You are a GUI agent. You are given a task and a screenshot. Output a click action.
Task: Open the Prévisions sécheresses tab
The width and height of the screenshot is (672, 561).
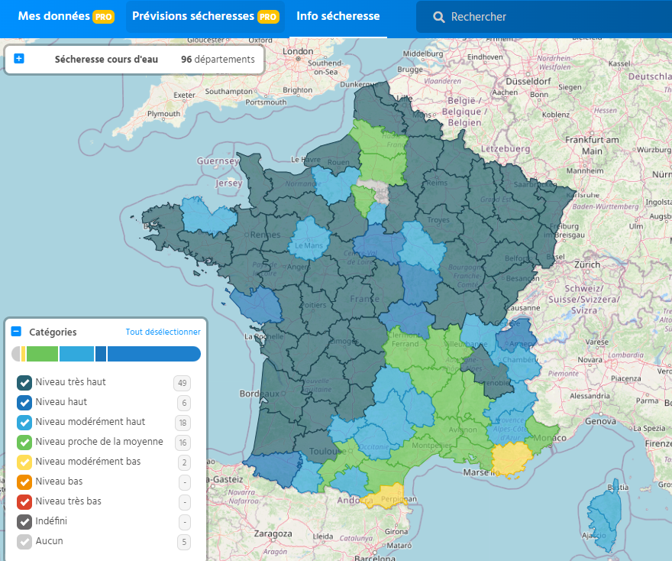(x=205, y=16)
